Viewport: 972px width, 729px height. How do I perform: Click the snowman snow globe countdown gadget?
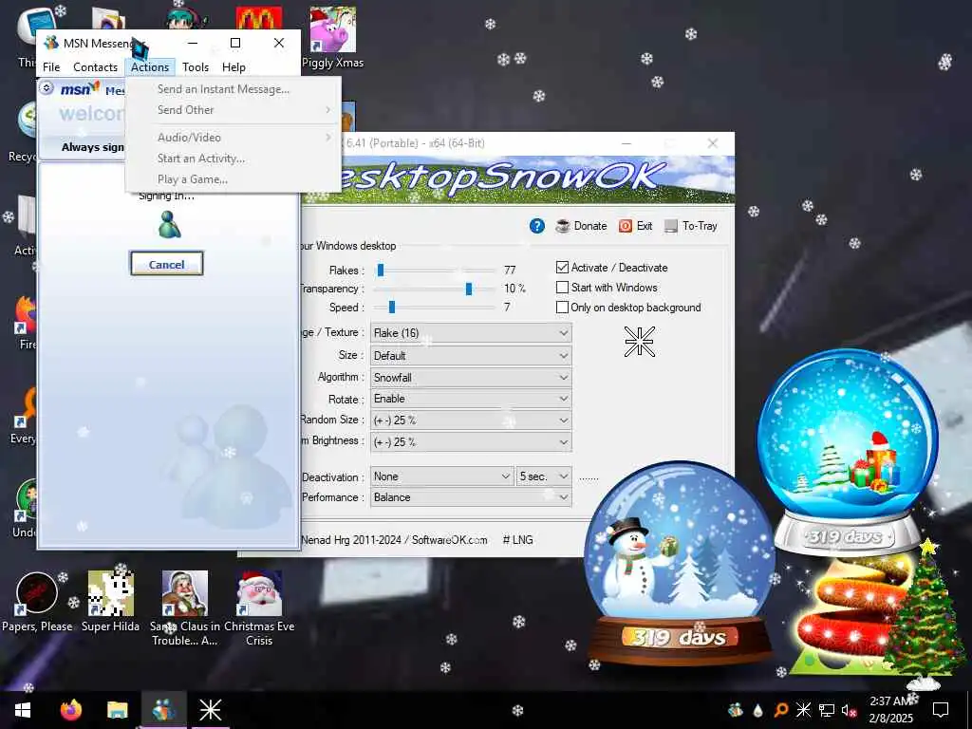pyautogui.click(x=680, y=563)
